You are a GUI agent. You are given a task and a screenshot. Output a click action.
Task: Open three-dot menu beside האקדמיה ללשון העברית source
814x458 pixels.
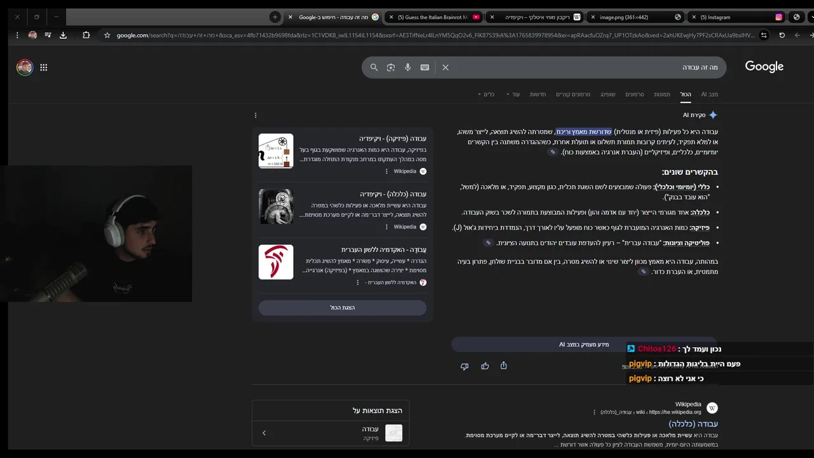[357, 282]
